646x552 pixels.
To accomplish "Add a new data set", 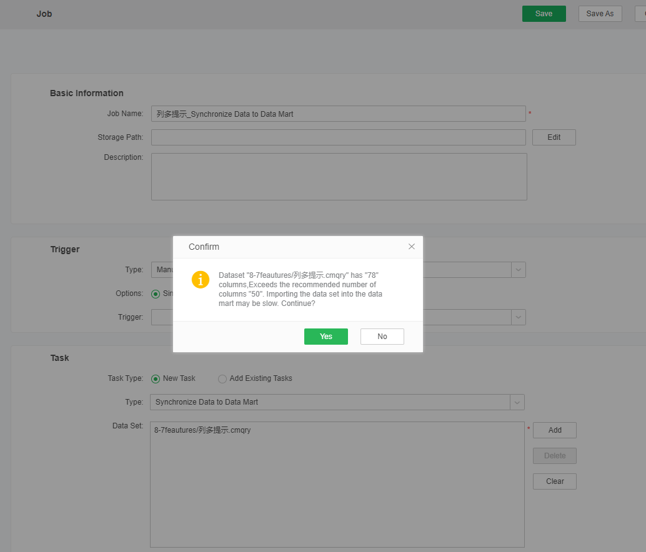I will (x=554, y=430).
